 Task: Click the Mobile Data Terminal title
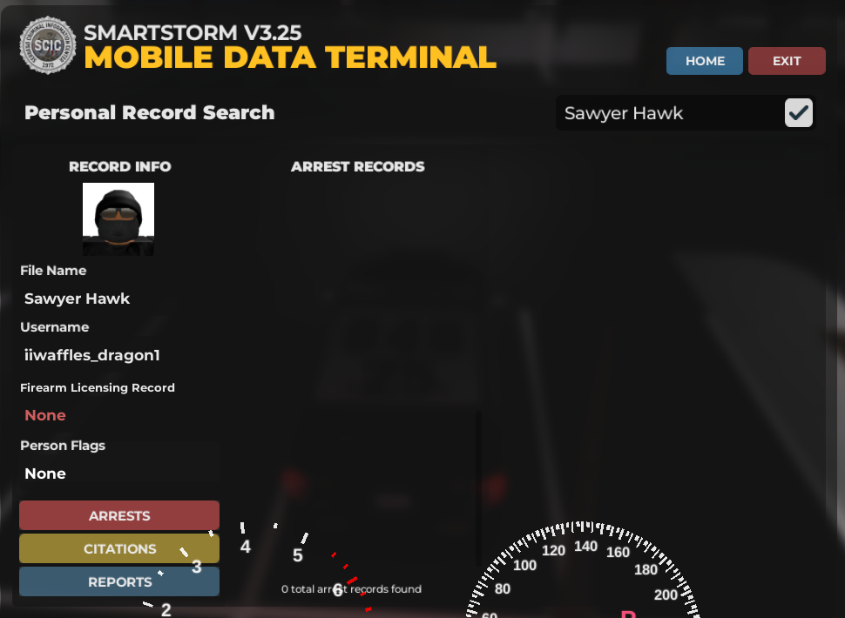click(290, 57)
